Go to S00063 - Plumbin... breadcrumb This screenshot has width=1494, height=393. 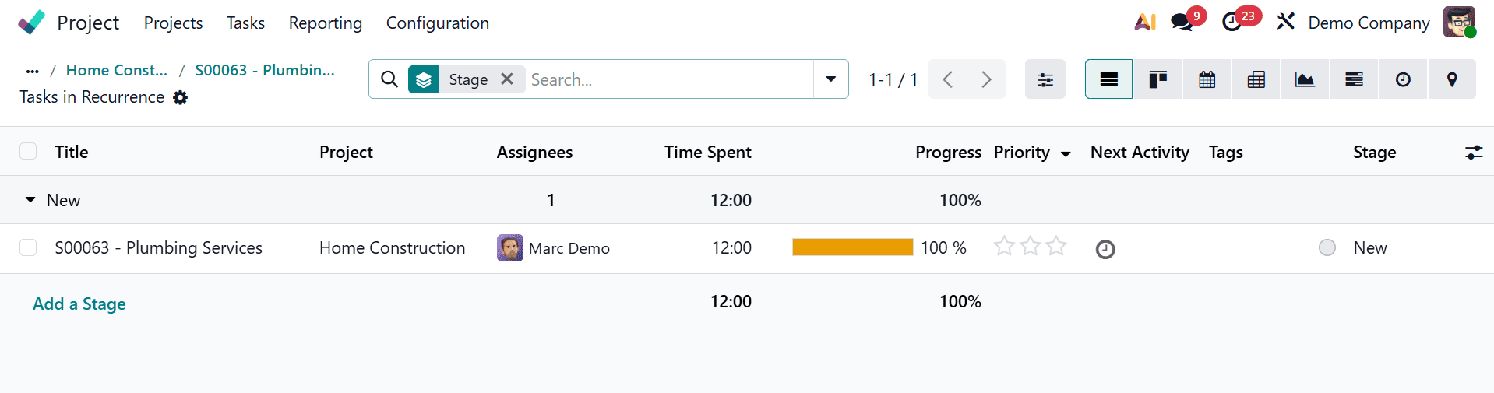[x=265, y=70]
